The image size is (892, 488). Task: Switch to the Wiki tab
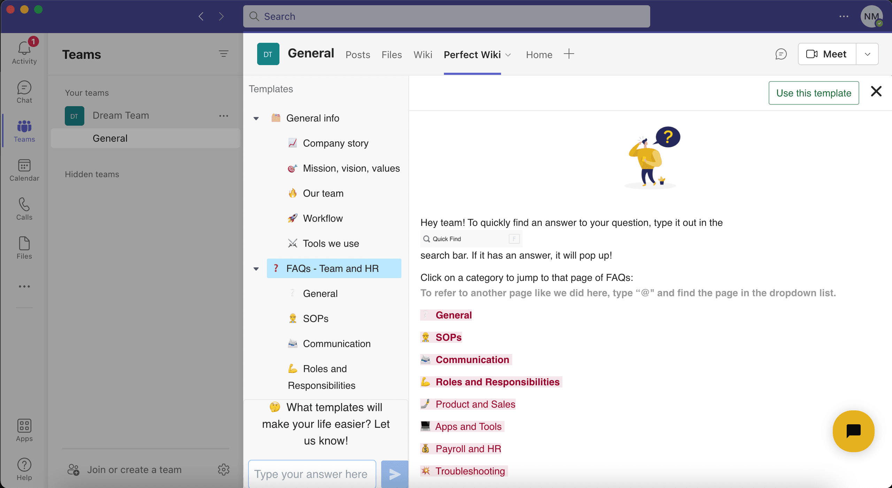(422, 55)
